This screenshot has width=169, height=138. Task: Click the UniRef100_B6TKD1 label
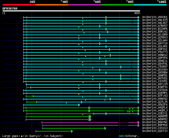155,79
